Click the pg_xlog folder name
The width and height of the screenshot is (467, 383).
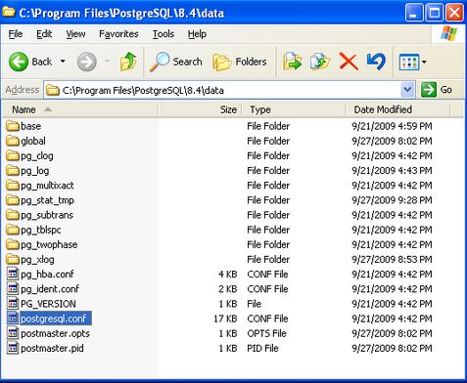click(37, 260)
